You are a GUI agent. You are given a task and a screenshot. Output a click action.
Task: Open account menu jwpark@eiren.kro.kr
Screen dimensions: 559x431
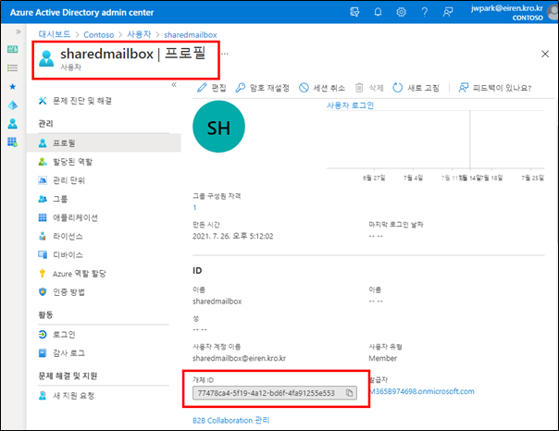[x=514, y=12]
